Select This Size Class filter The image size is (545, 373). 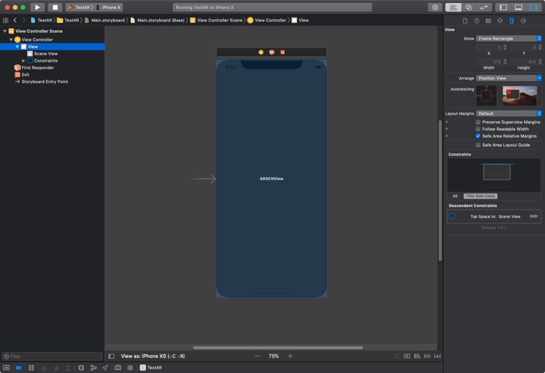[x=481, y=196]
